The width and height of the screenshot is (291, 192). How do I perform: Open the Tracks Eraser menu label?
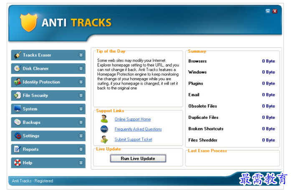37,55
